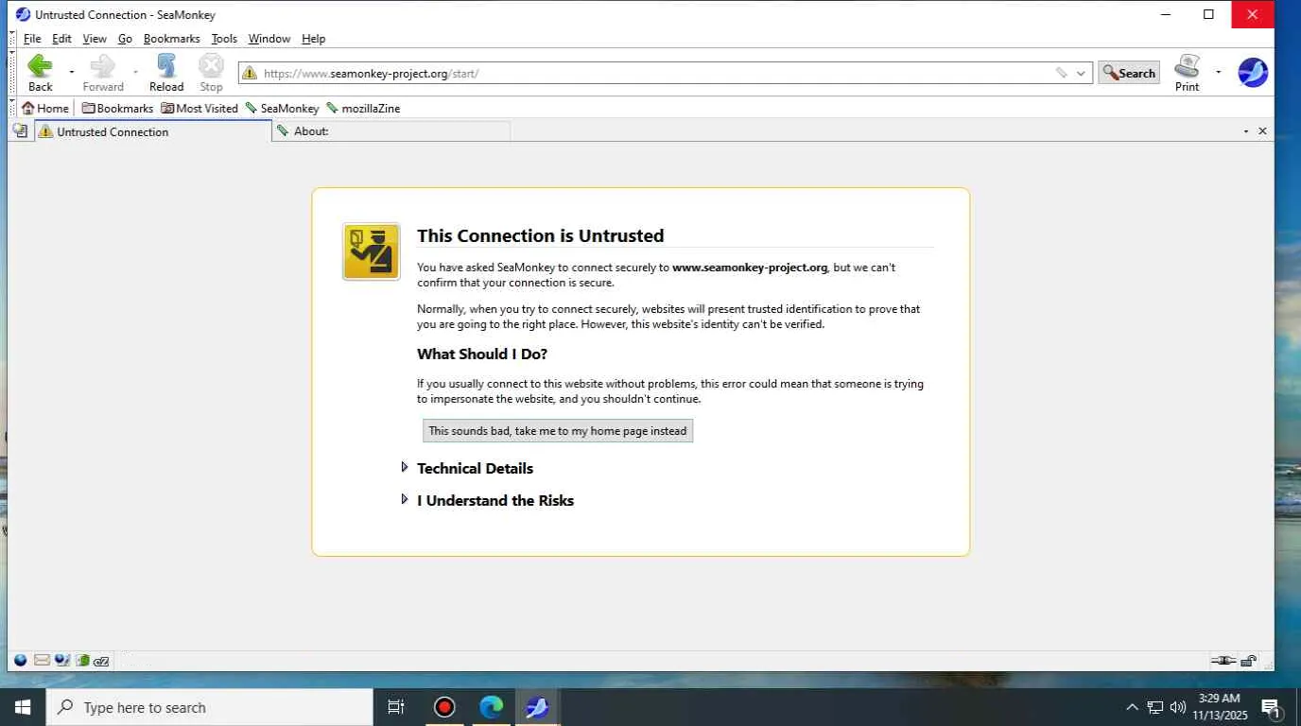Open the Home bookmark in the personal toolbar
The image size is (1301, 726).
(x=45, y=108)
